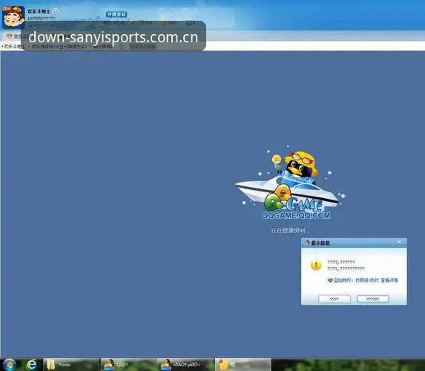425x371 pixels.
Task: Open the yellow folder taskbar item
Action: 243,365
